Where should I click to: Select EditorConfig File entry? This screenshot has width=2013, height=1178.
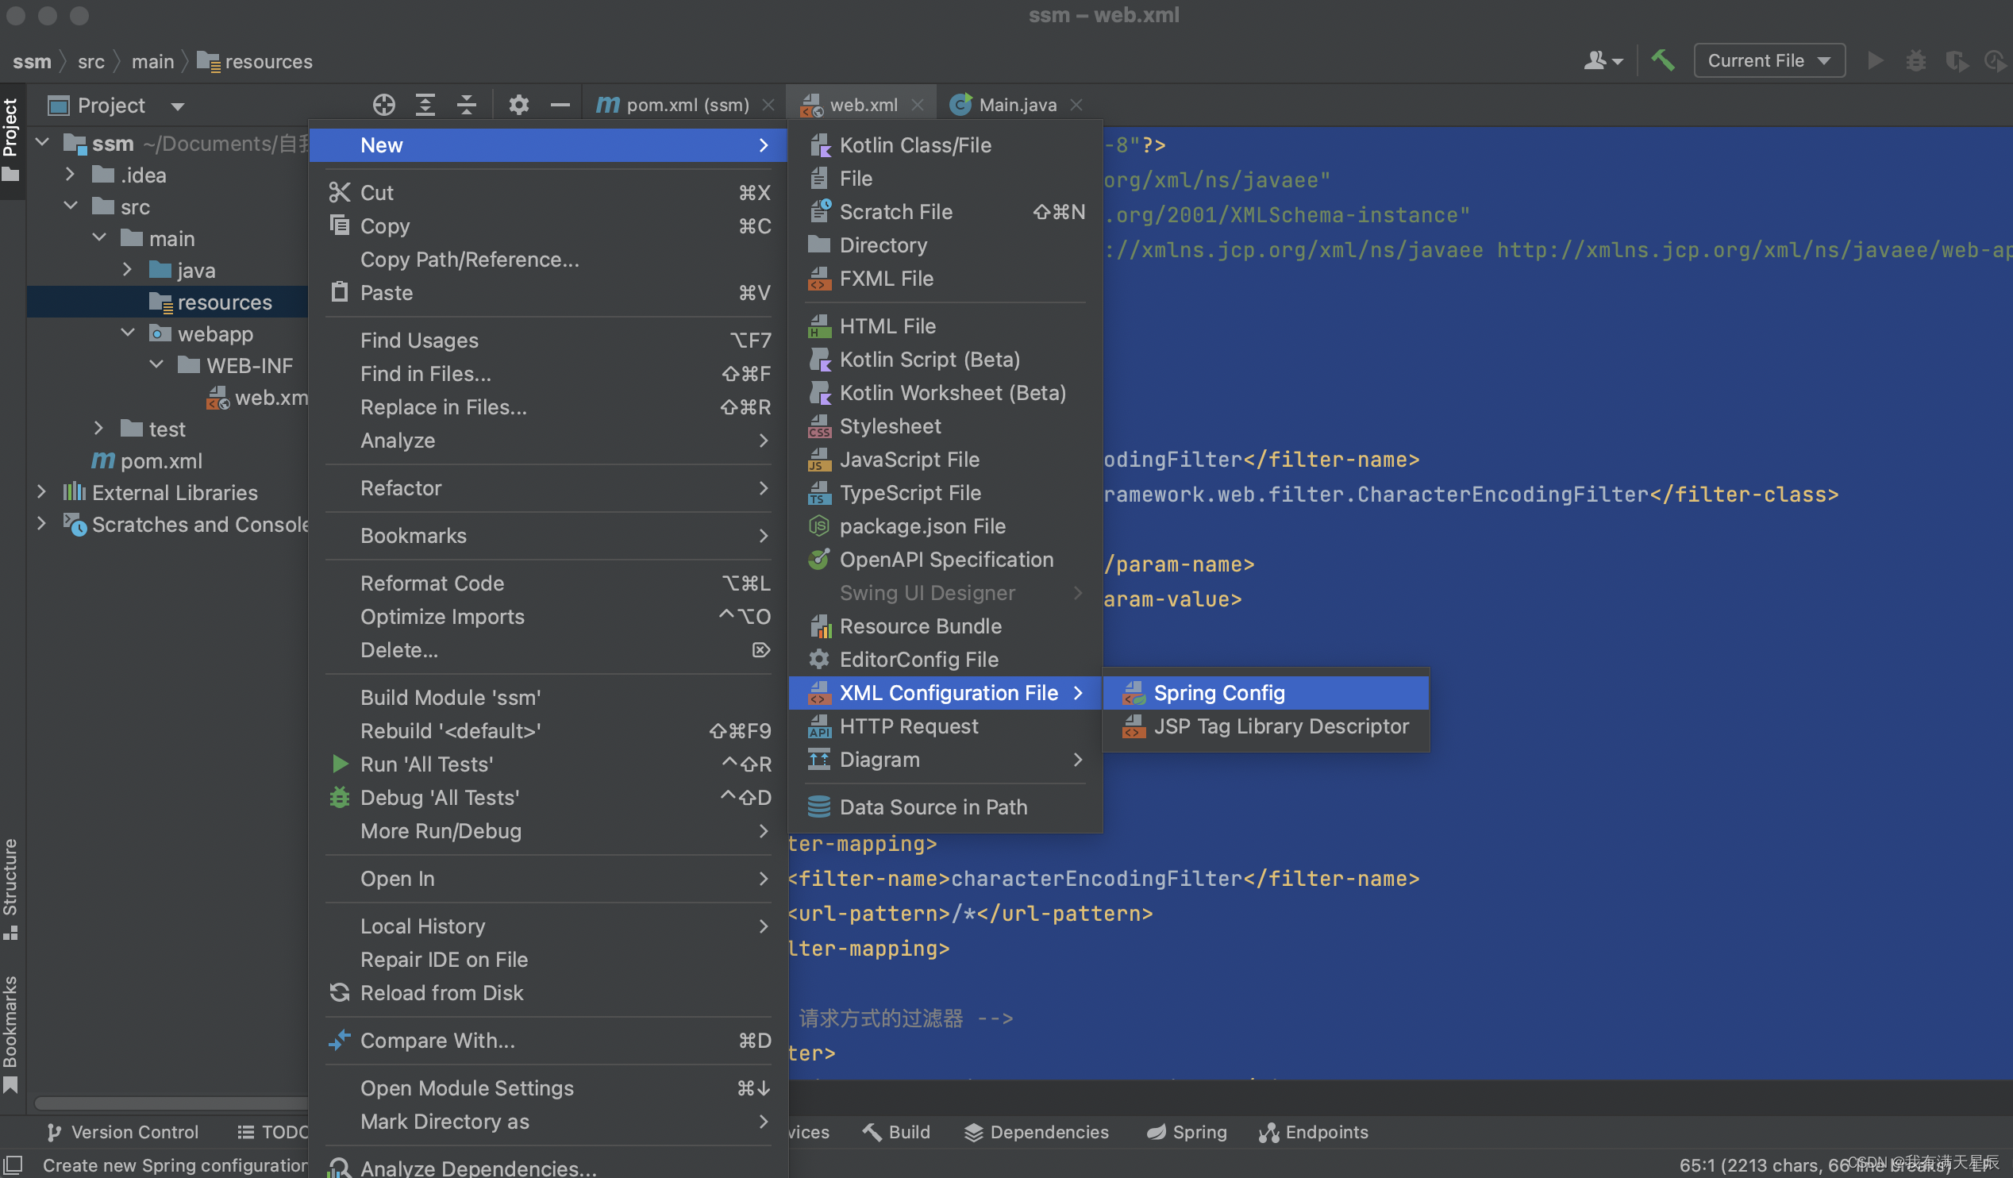coord(945,660)
